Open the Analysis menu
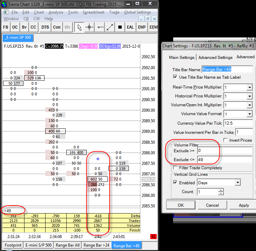 pyautogui.click(x=56, y=12)
